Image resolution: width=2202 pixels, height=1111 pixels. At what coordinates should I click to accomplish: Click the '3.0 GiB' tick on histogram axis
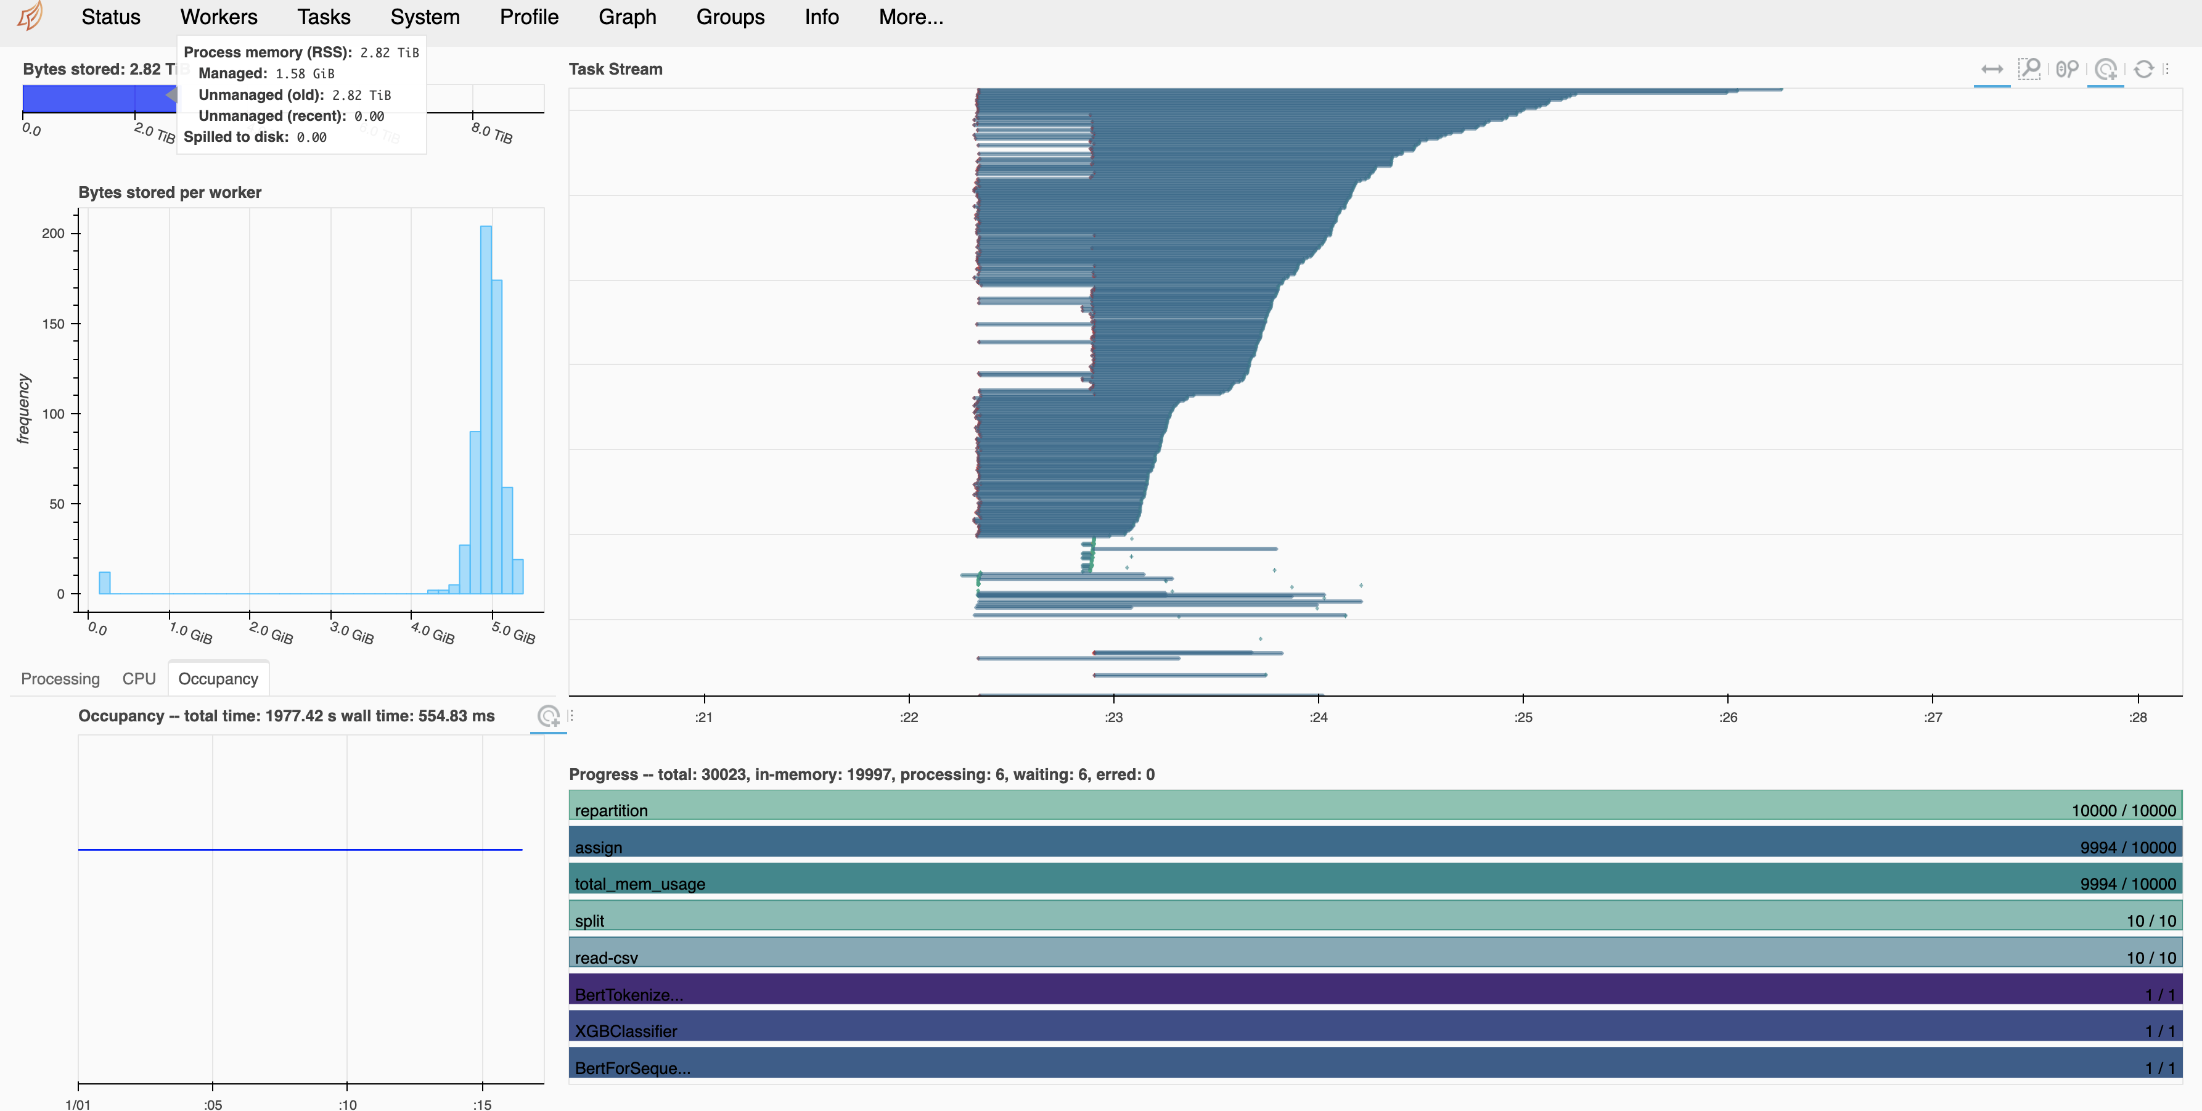click(351, 633)
